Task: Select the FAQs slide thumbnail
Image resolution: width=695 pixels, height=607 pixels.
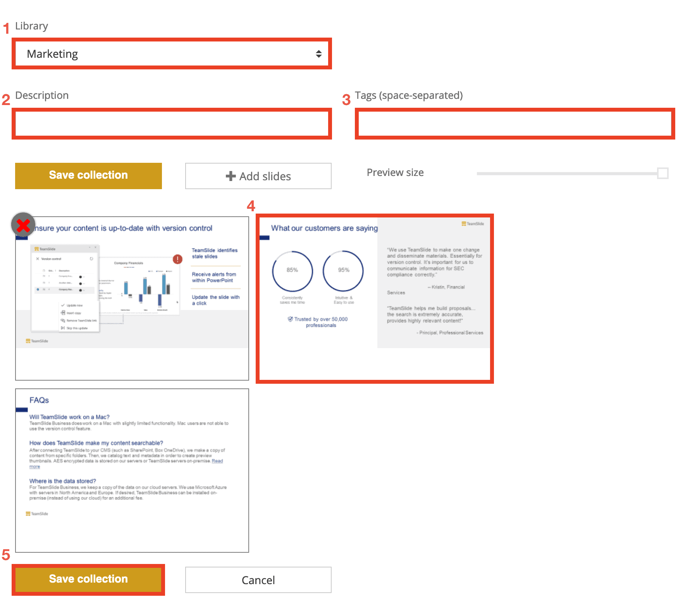Action: pyautogui.click(x=132, y=471)
